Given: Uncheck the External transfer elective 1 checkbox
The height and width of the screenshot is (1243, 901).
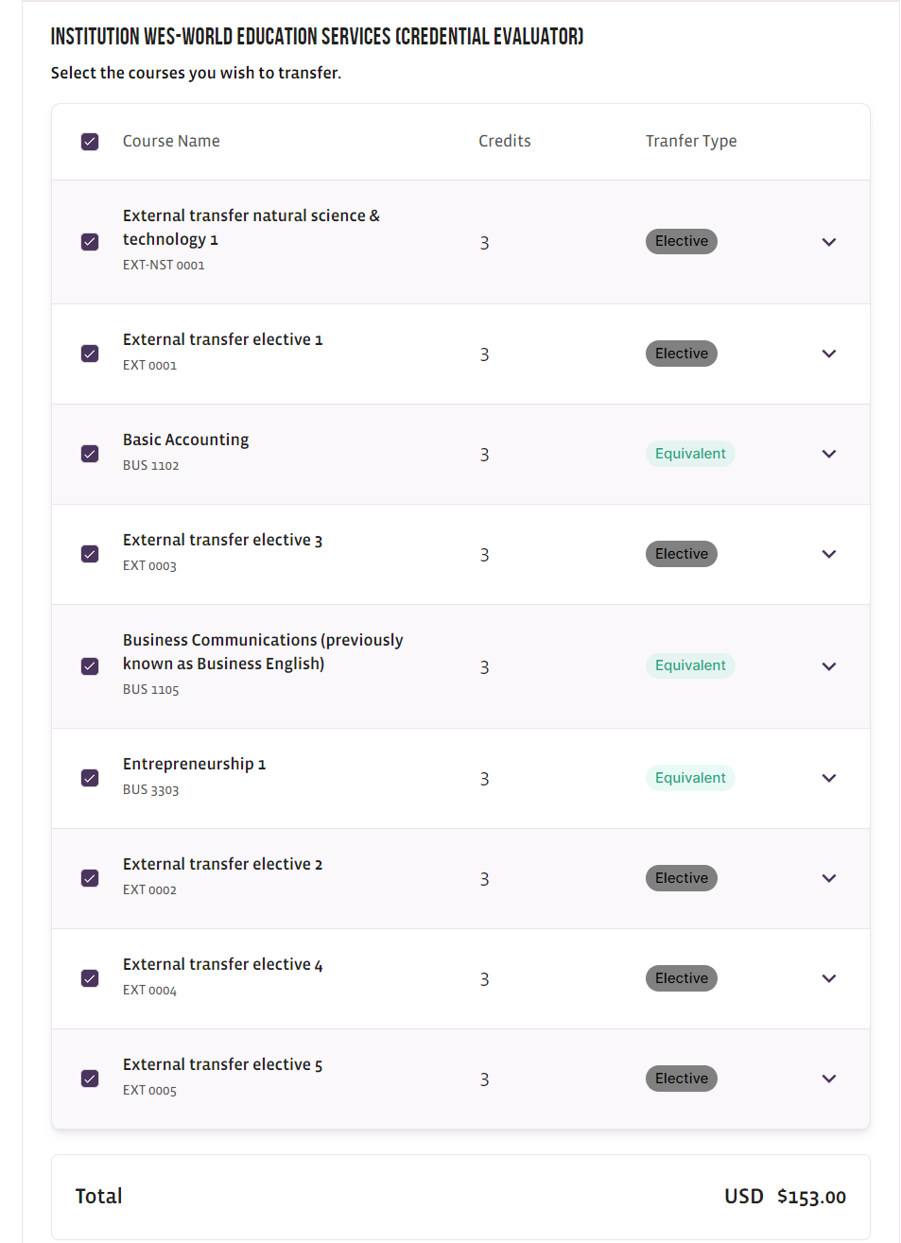Looking at the screenshot, I should point(90,354).
